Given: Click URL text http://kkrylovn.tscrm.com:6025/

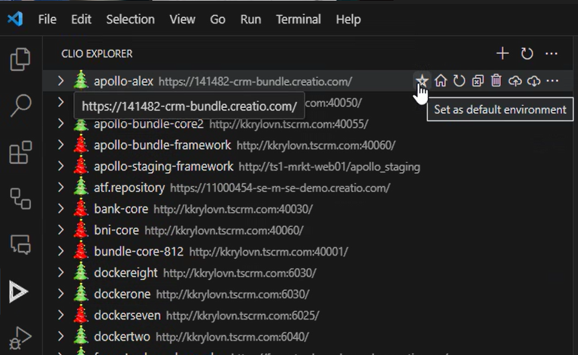Looking at the screenshot, I should [x=242, y=316].
